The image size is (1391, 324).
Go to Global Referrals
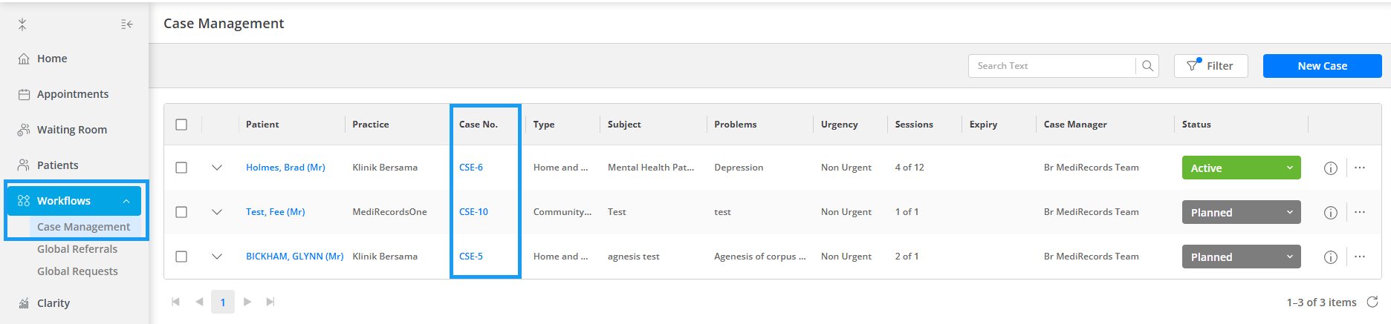tap(77, 249)
